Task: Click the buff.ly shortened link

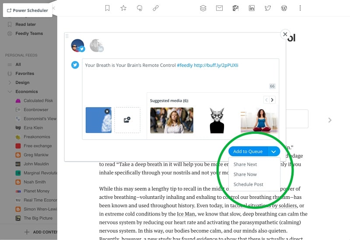Action: tap(216, 65)
